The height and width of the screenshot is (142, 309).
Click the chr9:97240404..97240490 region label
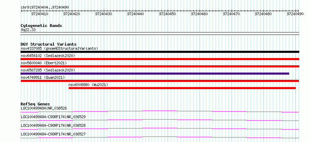45,7
